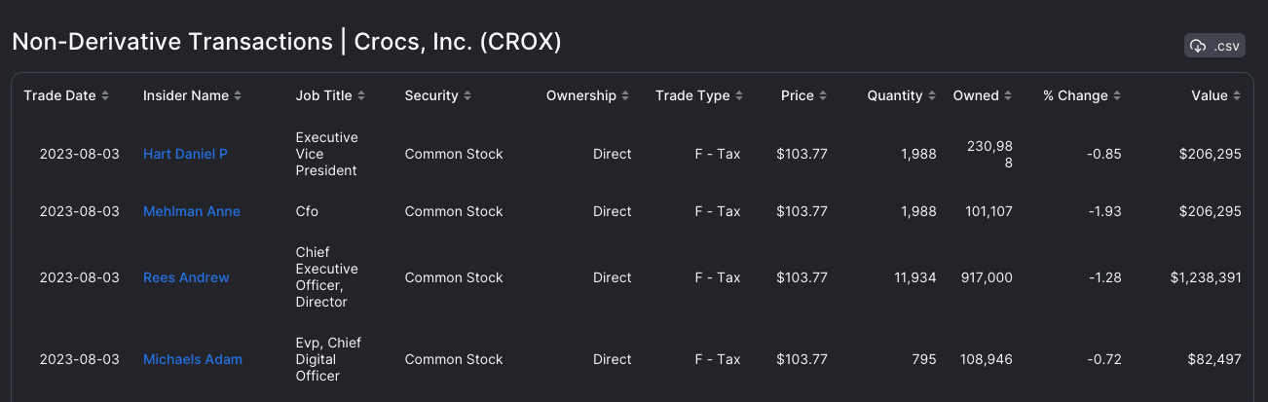
Task: Download the table as .csv
Action: 1214,46
